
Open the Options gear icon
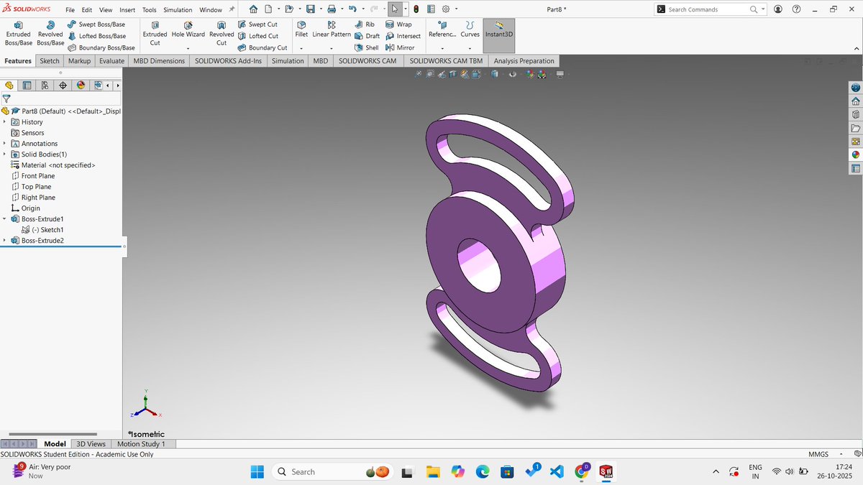click(446, 9)
